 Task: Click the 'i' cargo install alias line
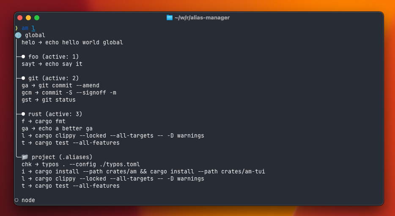tap(143, 172)
